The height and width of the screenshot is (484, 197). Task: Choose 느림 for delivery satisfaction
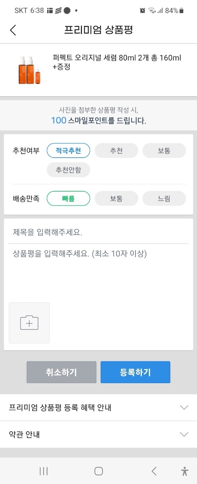164,198
